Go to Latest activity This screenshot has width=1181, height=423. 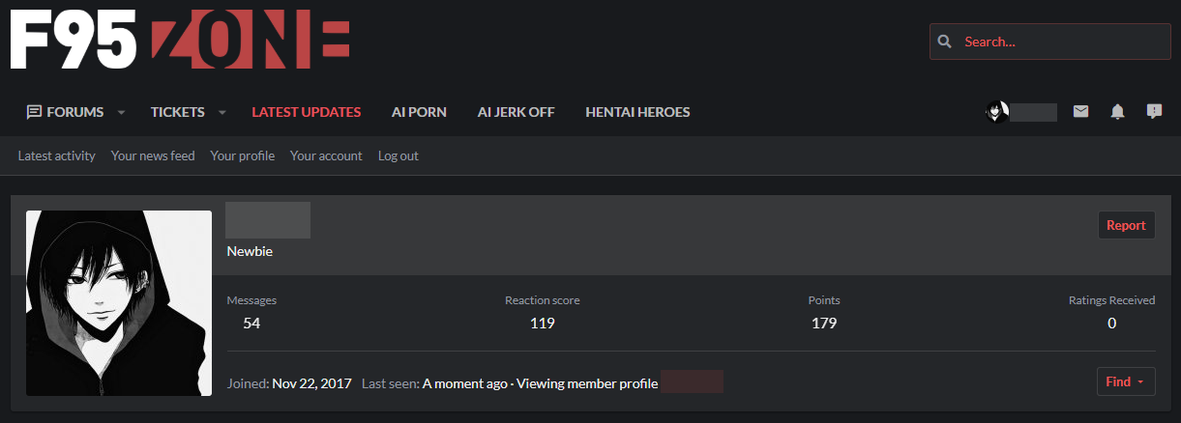pyautogui.click(x=56, y=155)
